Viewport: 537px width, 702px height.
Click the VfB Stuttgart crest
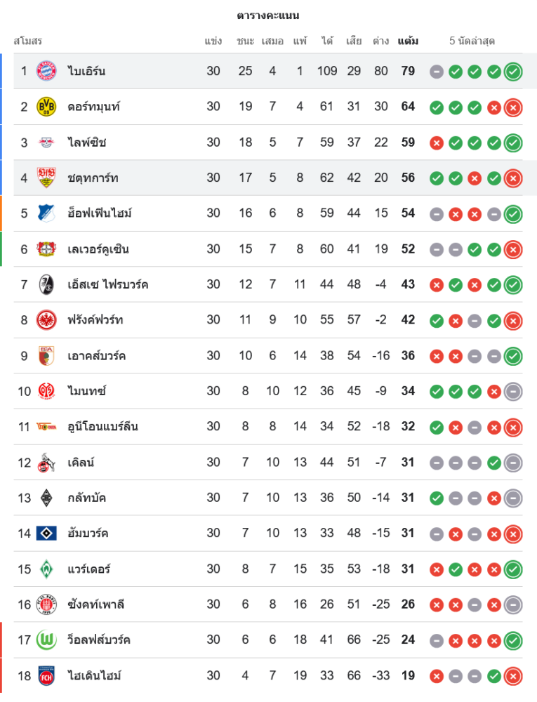tap(46, 178)
